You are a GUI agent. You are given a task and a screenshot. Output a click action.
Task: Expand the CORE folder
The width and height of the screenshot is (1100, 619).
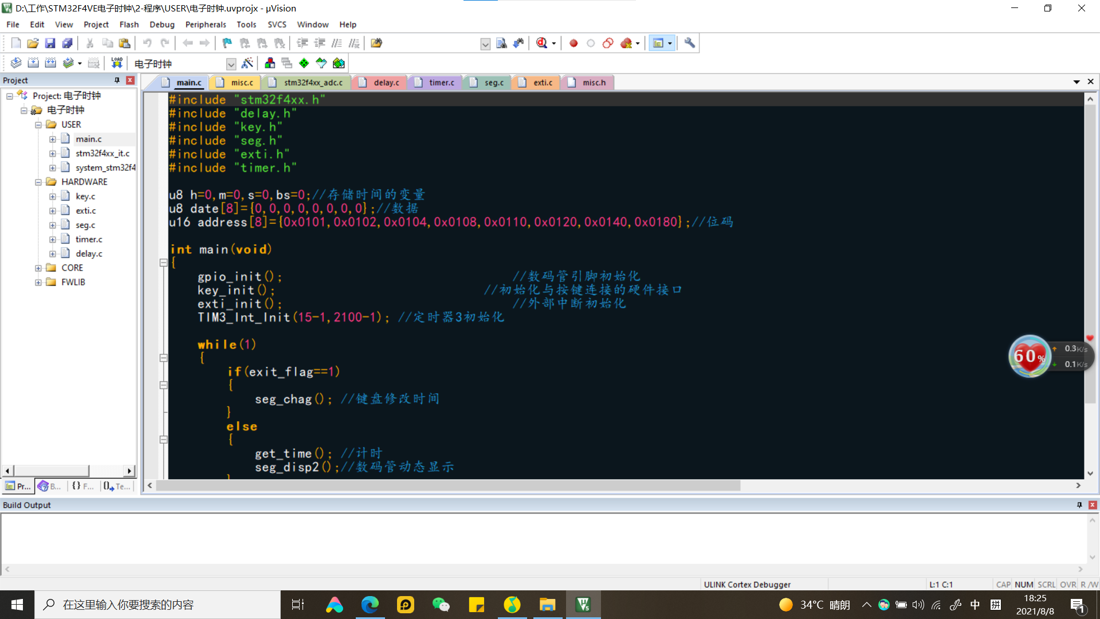[38, 268]
